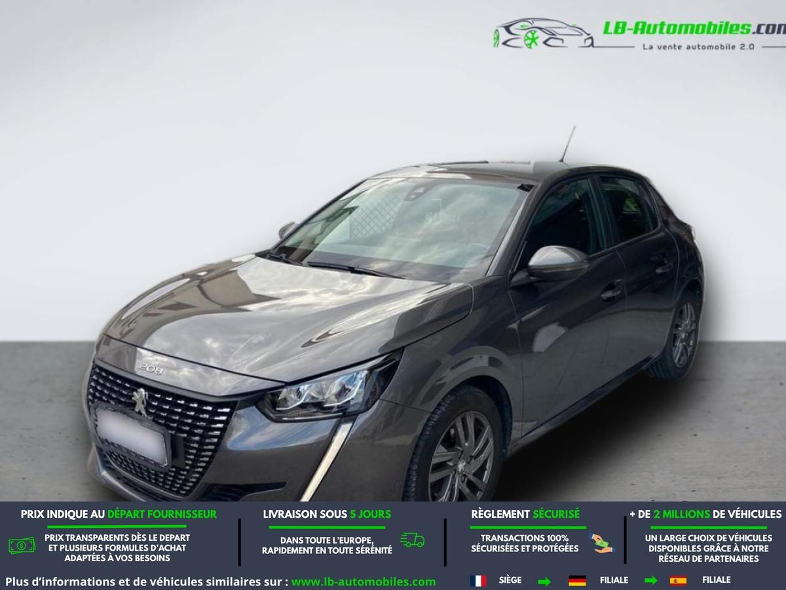Click 'RÈGLEMENT SÉCURISÉ' heading
Screen dimensions: 786x590
coord(525,515)
